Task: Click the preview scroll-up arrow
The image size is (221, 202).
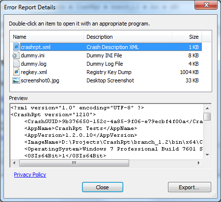Action: pyautogui.click(x=207, y=108)
